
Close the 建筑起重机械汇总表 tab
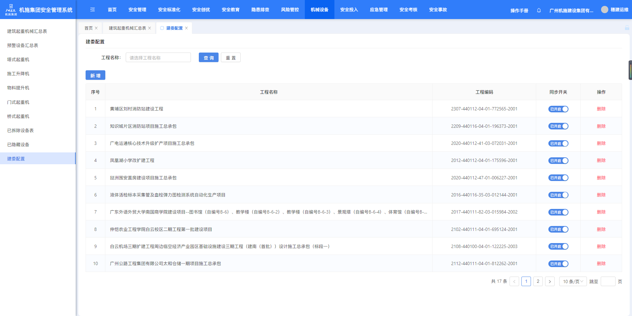coord(149,28)
